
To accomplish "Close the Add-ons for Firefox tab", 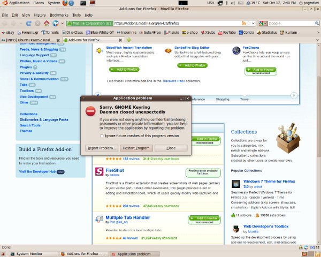I will click(120, 40).
